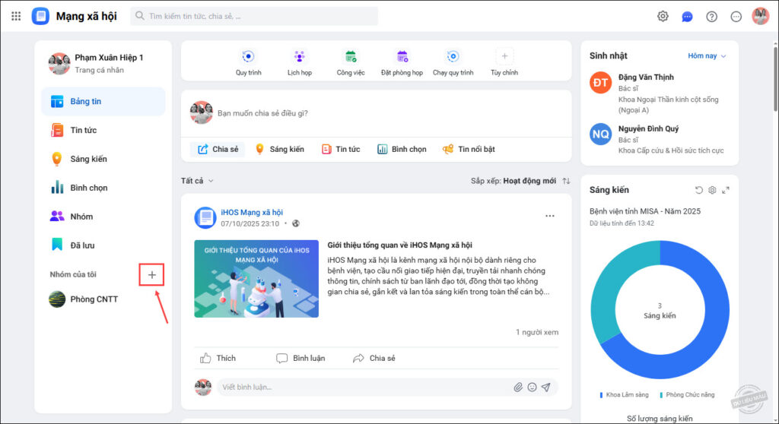Open Sáng kiến widget settings gear
The height and width of the screenshot is (424, 779).
pyautogui.click(x=712, y=190)
